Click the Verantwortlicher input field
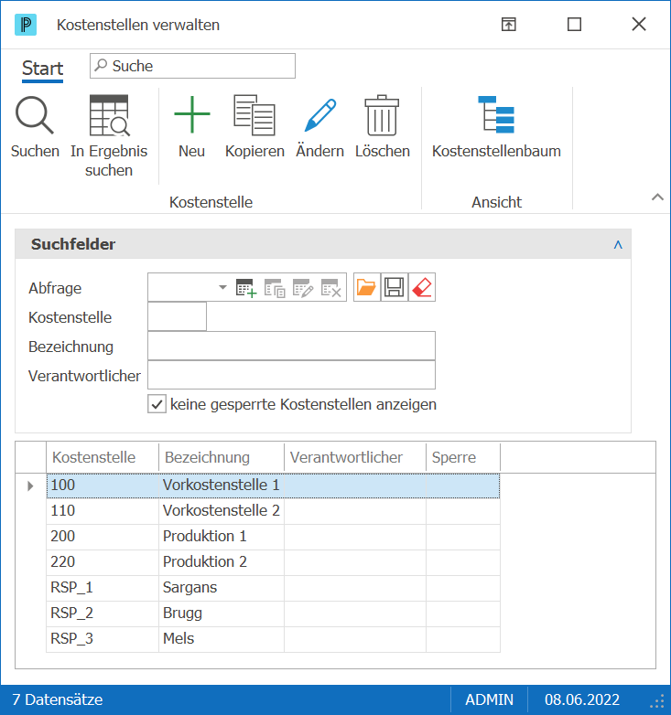Screen dimensions: 671x715 point(291,375)
